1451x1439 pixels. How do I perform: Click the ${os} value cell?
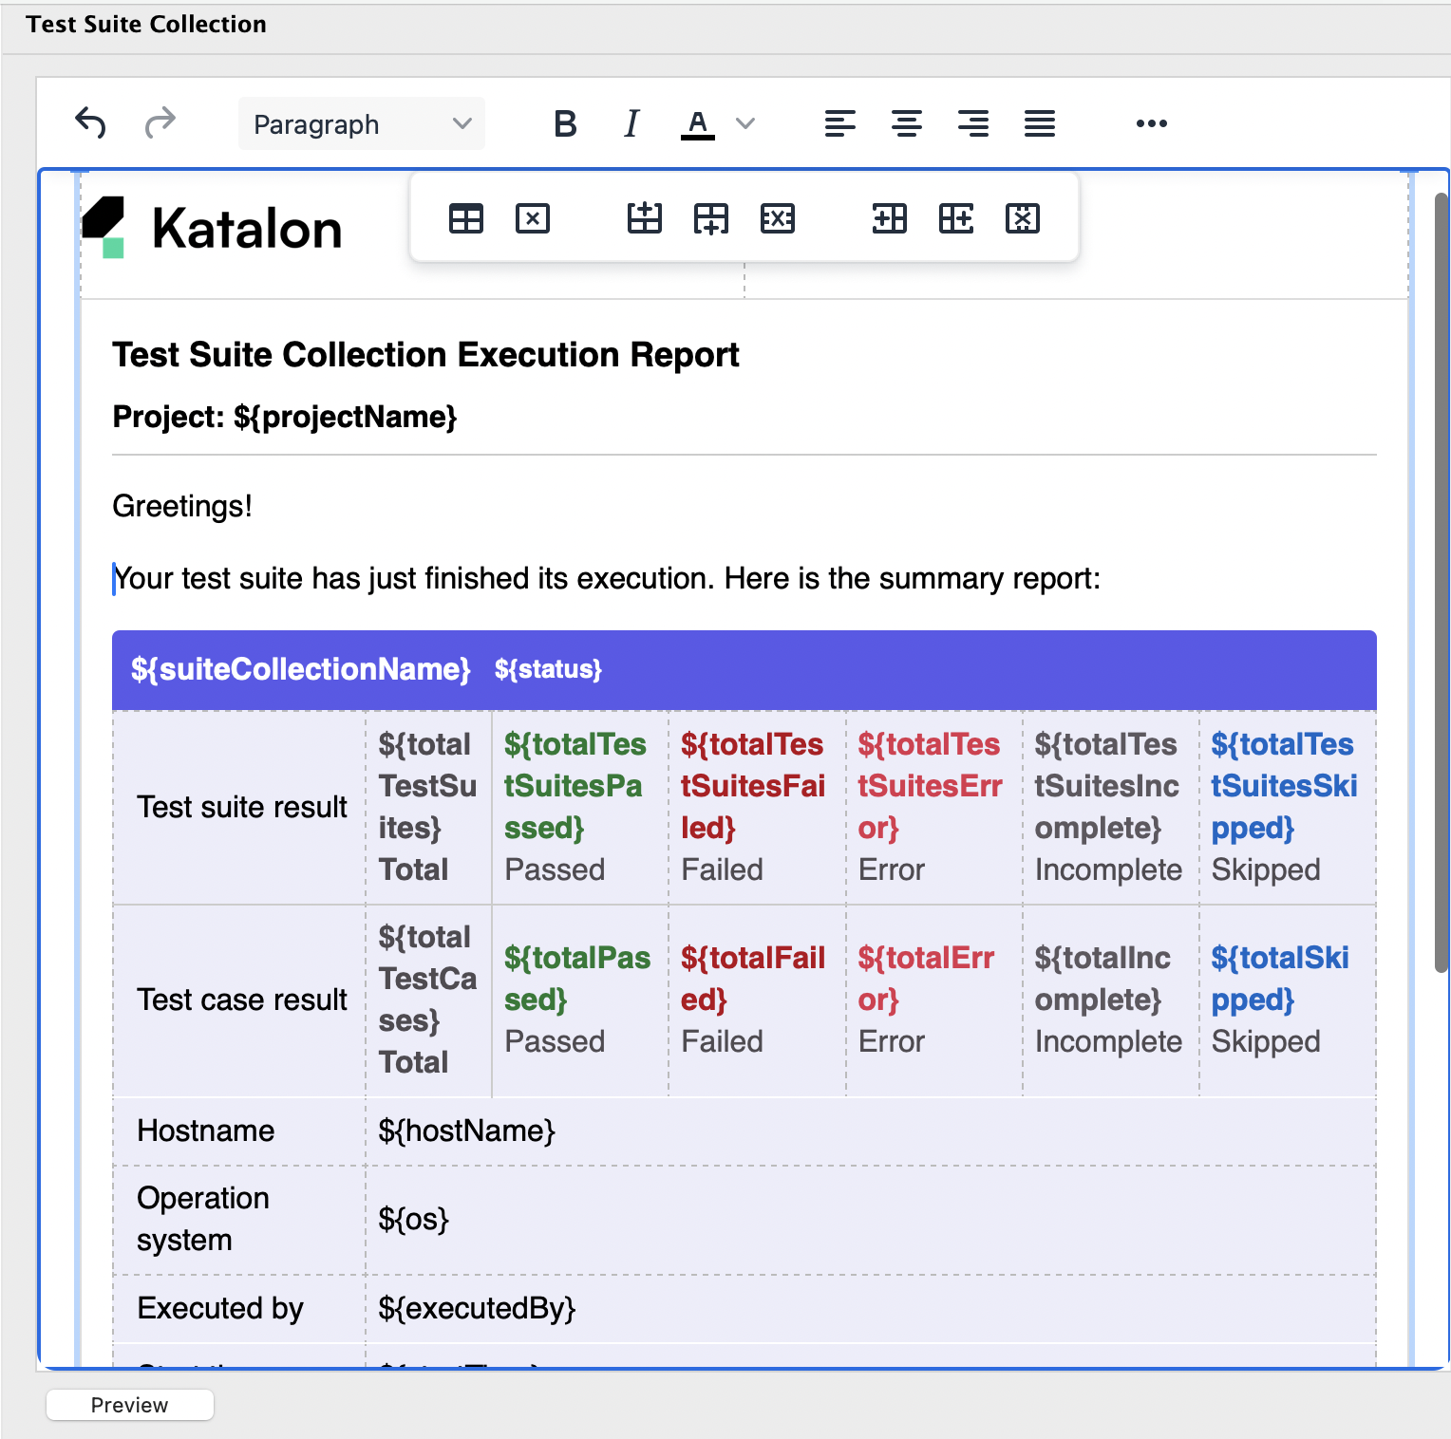point(871,1220)
